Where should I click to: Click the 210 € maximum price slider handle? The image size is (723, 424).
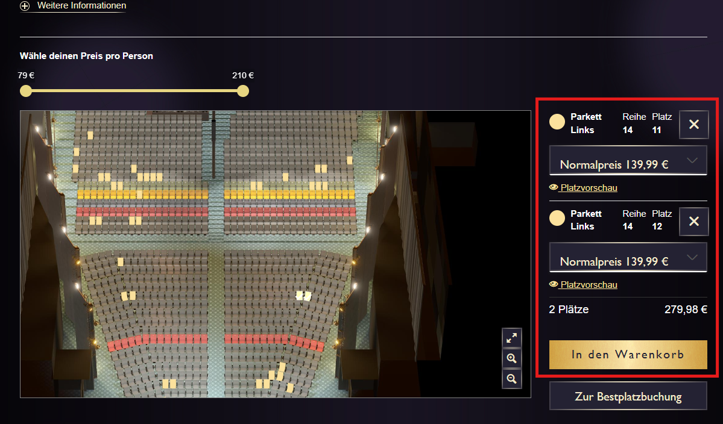pyautogui.click(x=243, y=91)
